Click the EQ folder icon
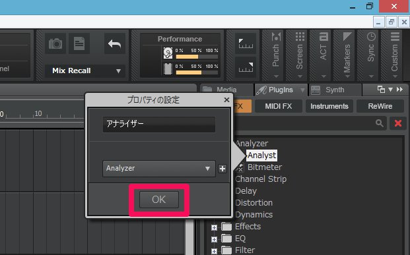The width and height of the screenshot is (410, 255). [226, 239]
